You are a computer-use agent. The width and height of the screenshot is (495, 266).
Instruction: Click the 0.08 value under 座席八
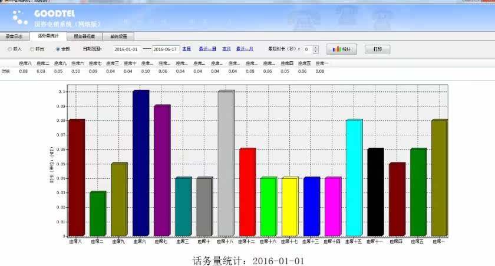pos(24,71)
